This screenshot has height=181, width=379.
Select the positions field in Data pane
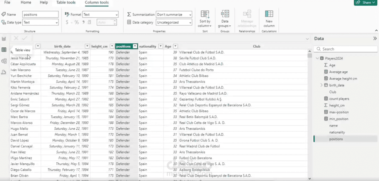tap(336, 139)
